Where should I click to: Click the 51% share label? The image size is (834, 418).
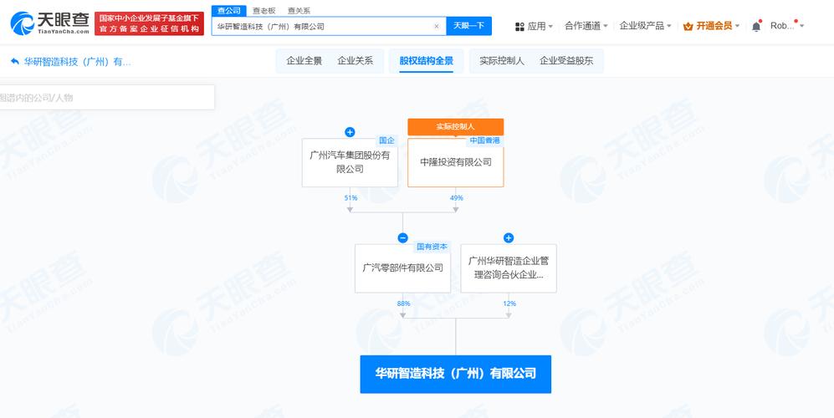pos(350,198)
